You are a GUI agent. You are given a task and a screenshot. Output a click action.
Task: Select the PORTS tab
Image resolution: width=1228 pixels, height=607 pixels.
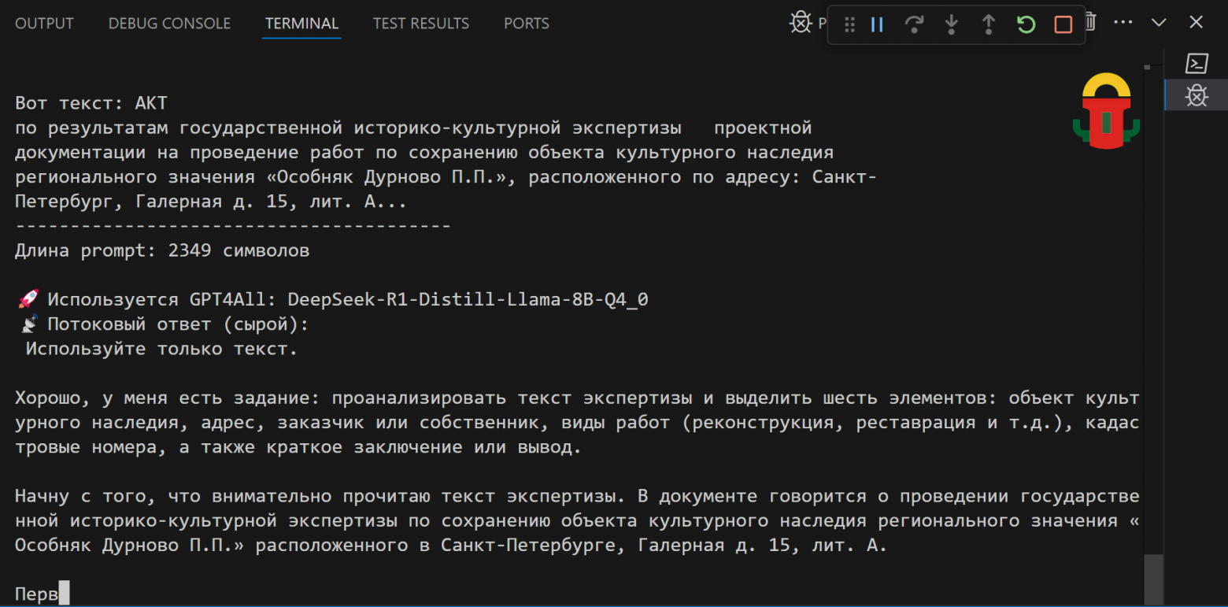[527, 23]
